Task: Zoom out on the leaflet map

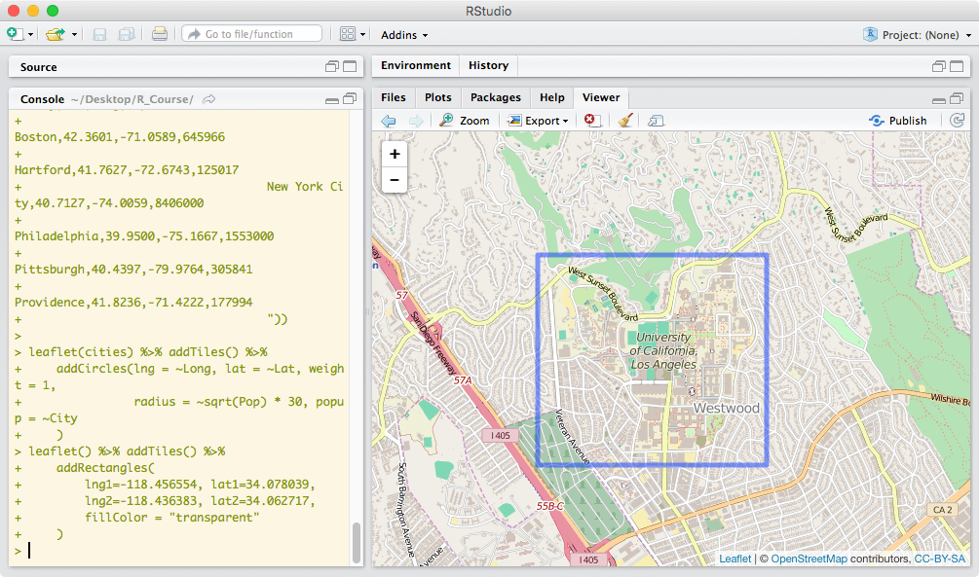Action: click(395, 180)
